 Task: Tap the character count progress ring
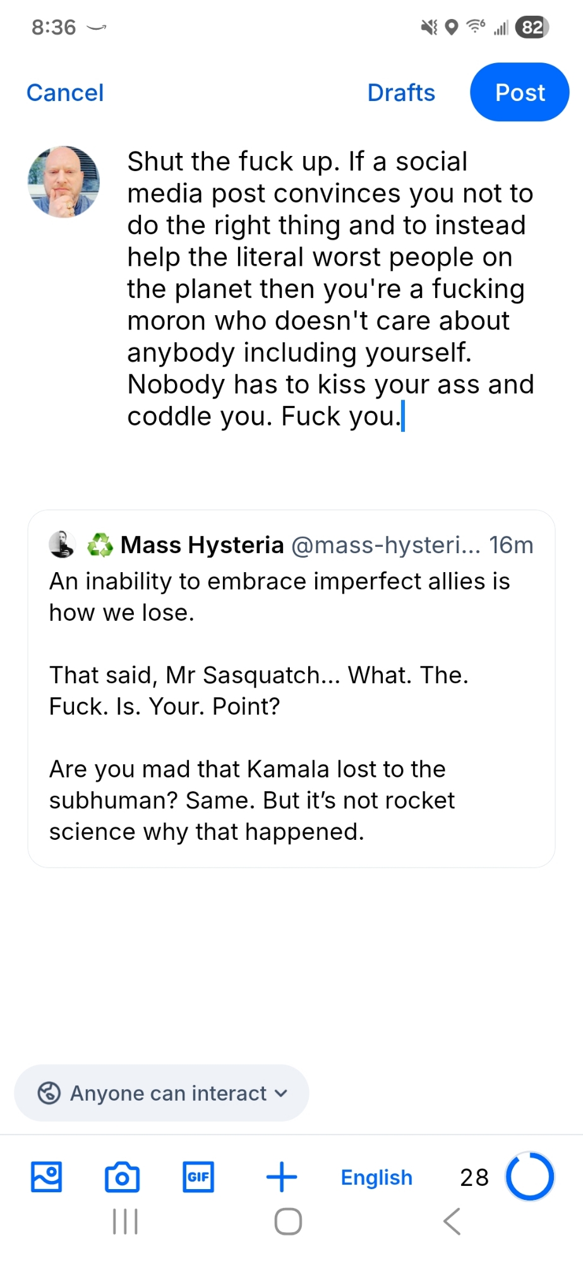click(x=529, y=1177)
